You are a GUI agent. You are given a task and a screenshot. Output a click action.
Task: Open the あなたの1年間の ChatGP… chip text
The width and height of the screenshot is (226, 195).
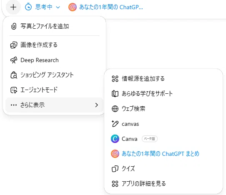[111, 7]
